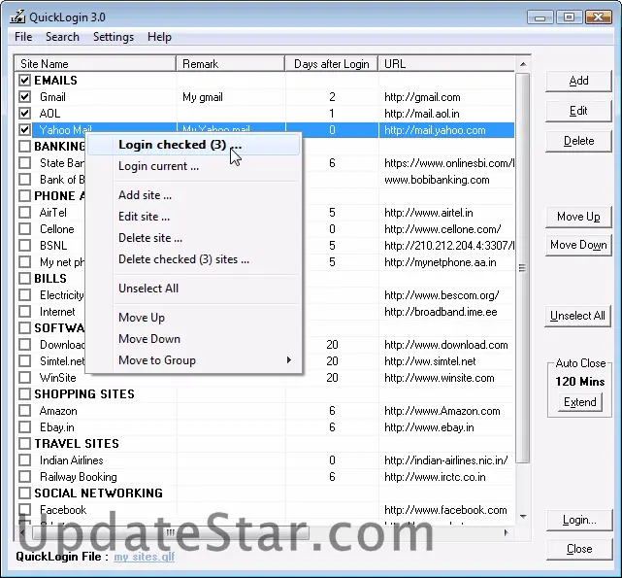Screen dimensions: 622x578
Task: Check the BILLS group checkbox
Action: tap(24, 279)
